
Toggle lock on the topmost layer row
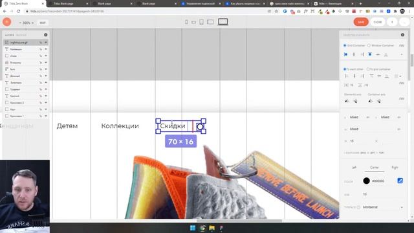(x=41, y=43)
